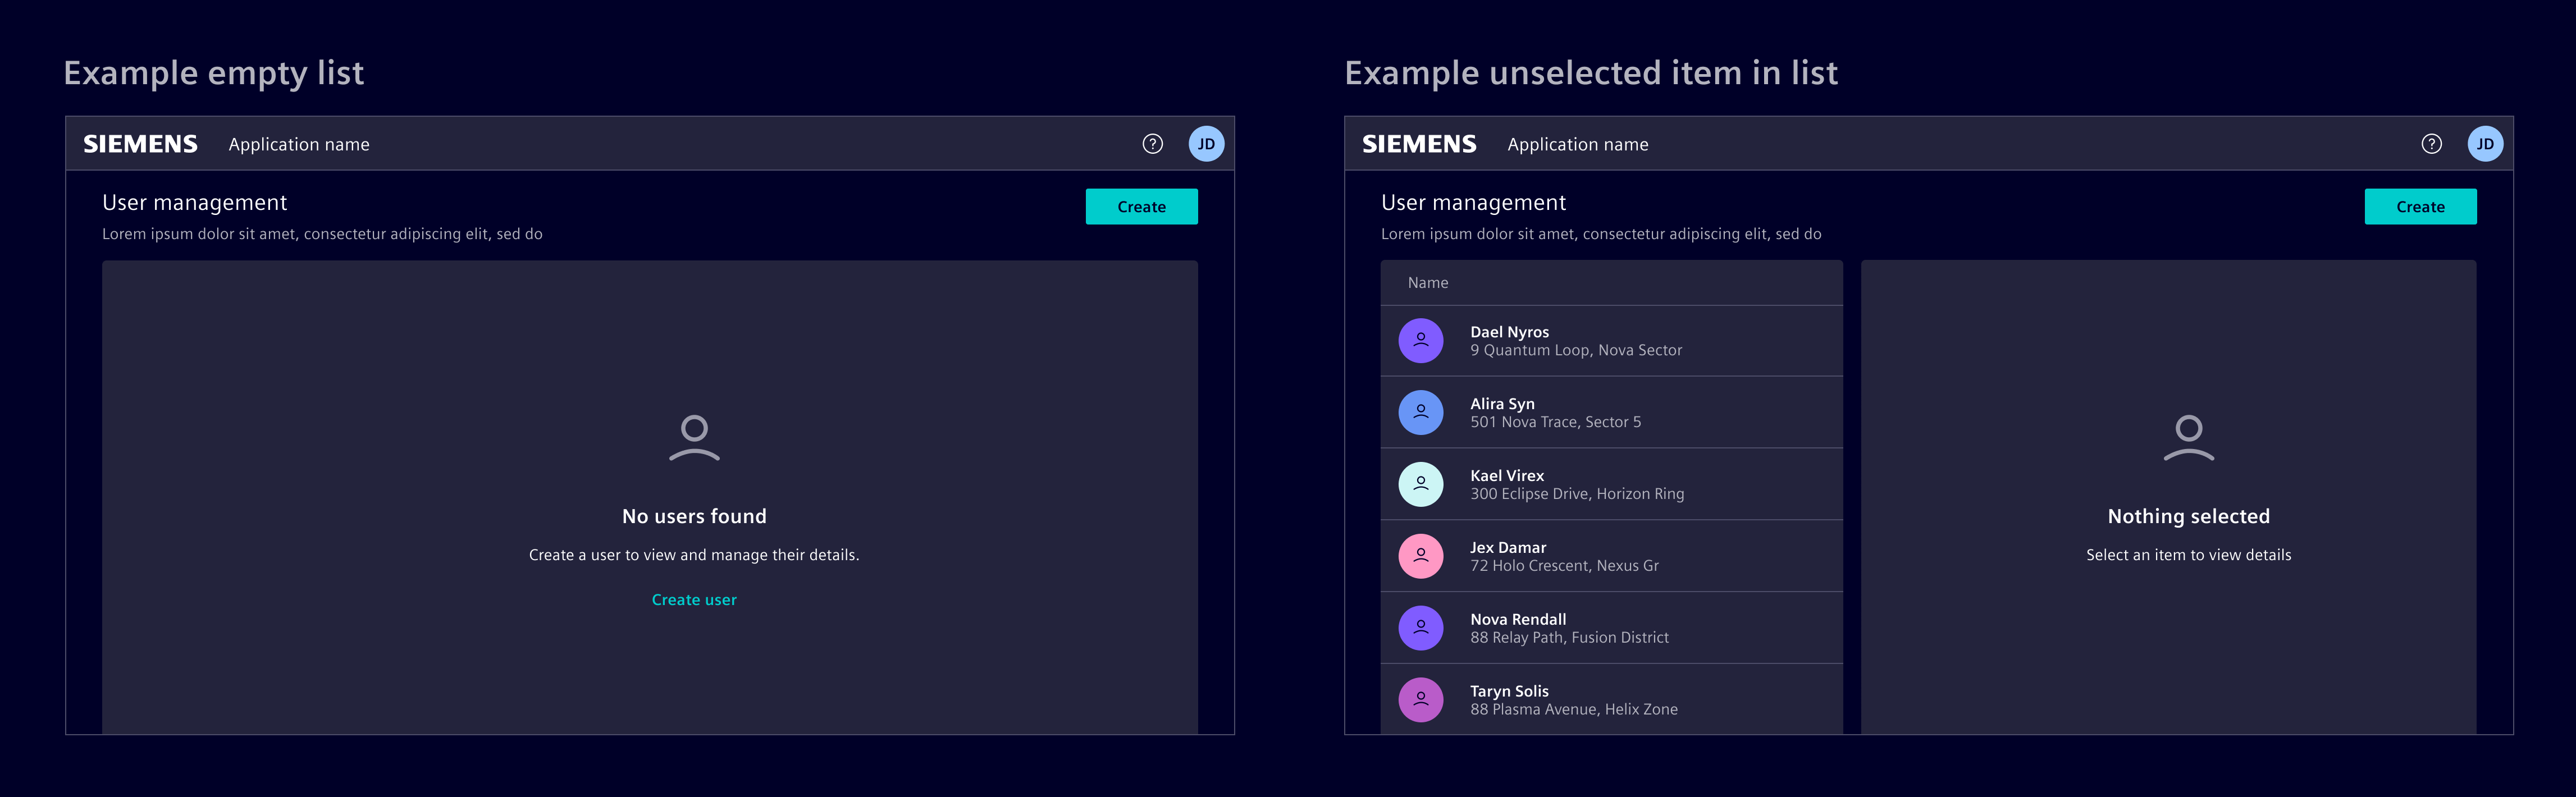Click Nova Rendall's purple avatar icon

coord(1420,628)
